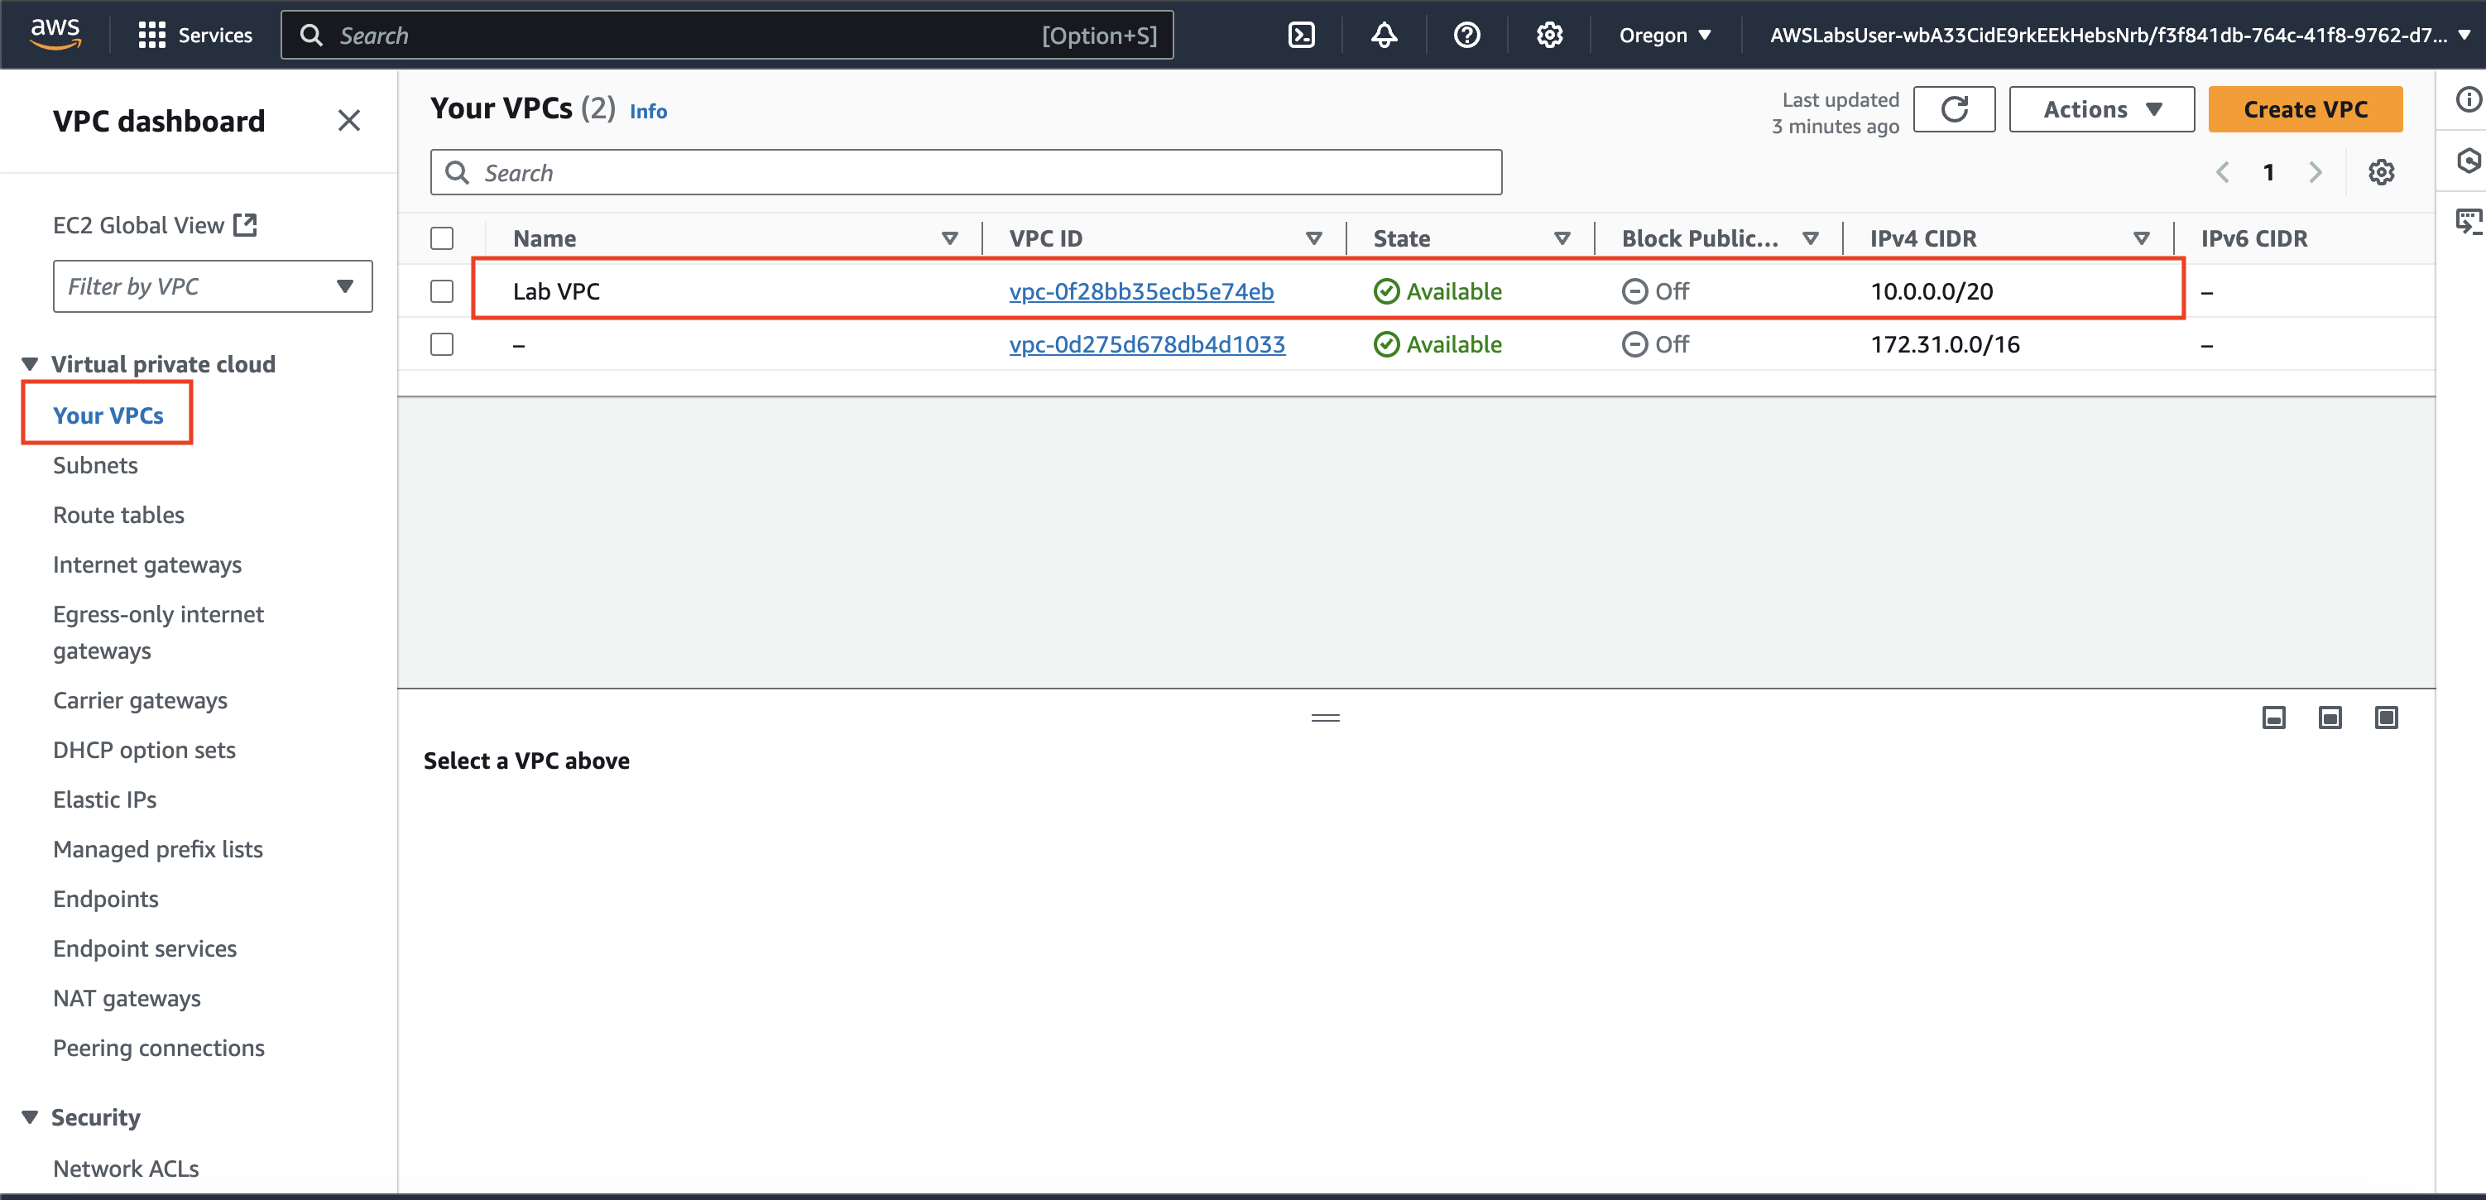The width and height of the screenshot is (2486, 1200).
Task: Maximize the bottom details panel
Action: coord(2386,718)
